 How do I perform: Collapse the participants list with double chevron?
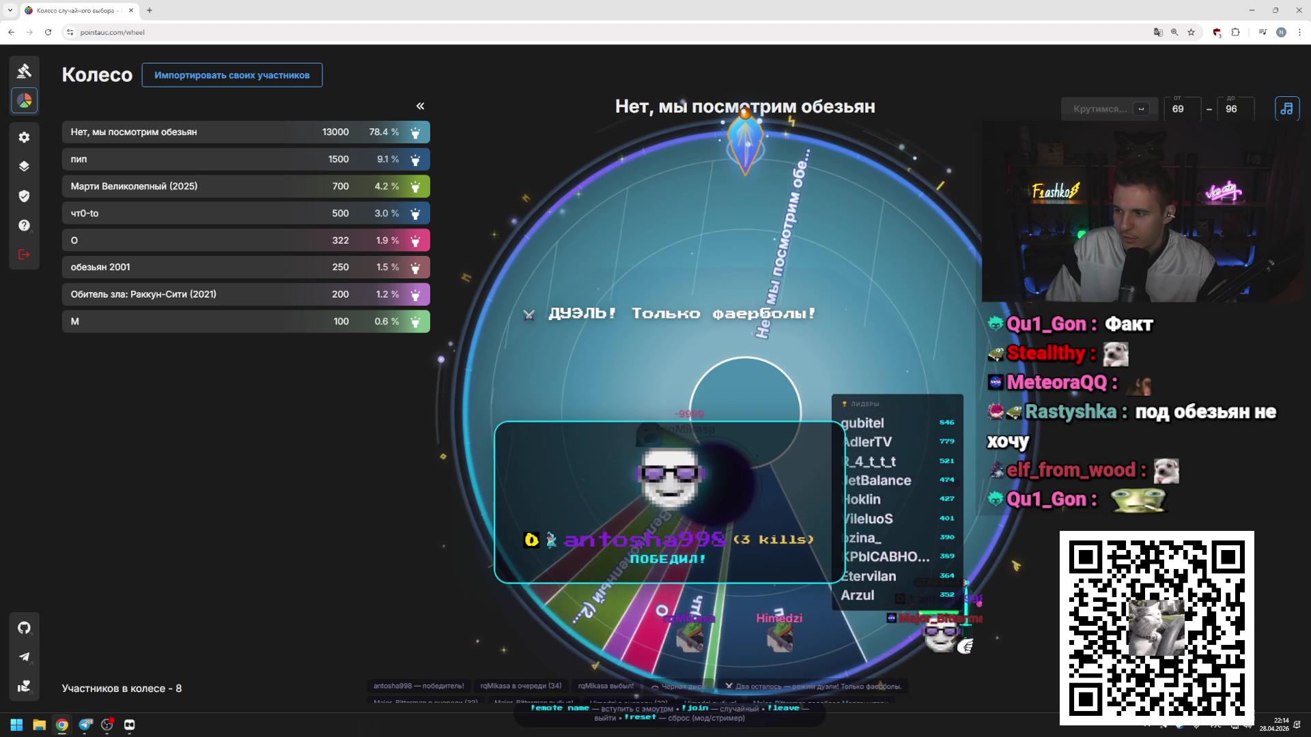[420, 106]
